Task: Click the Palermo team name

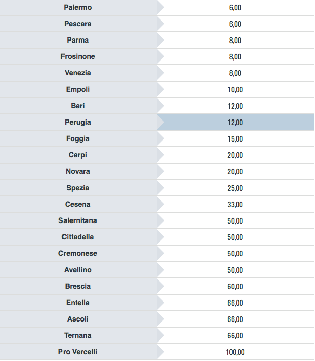Action: [x=78, y=7]
